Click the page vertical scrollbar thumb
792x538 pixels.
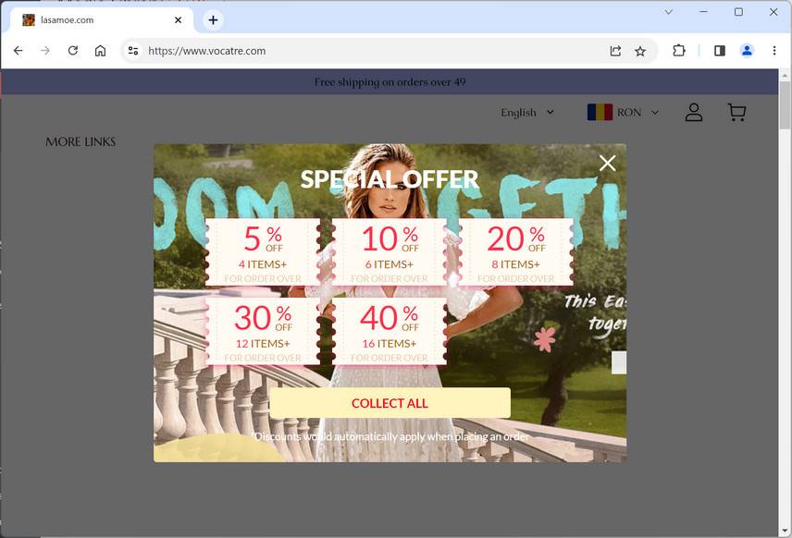pos(785,105)
